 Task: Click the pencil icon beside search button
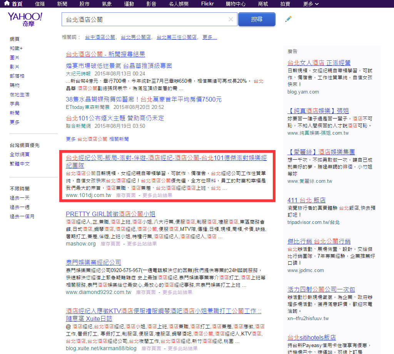point(288,19)
